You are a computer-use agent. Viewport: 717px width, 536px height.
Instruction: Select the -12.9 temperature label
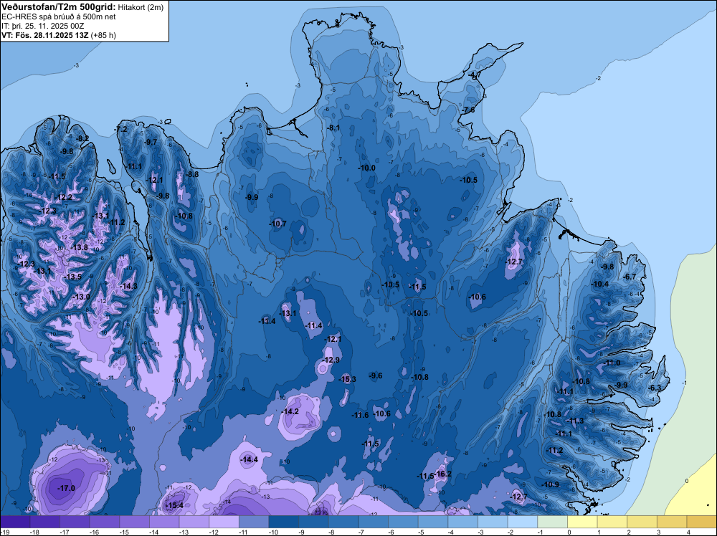331,360
